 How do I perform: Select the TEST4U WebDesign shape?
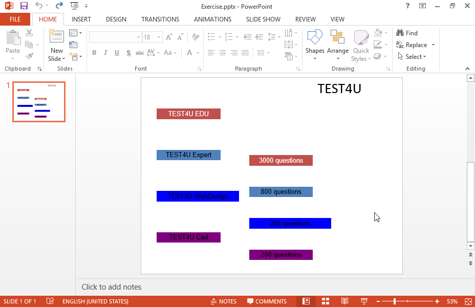pyautogui.click(x=198, y=196)
